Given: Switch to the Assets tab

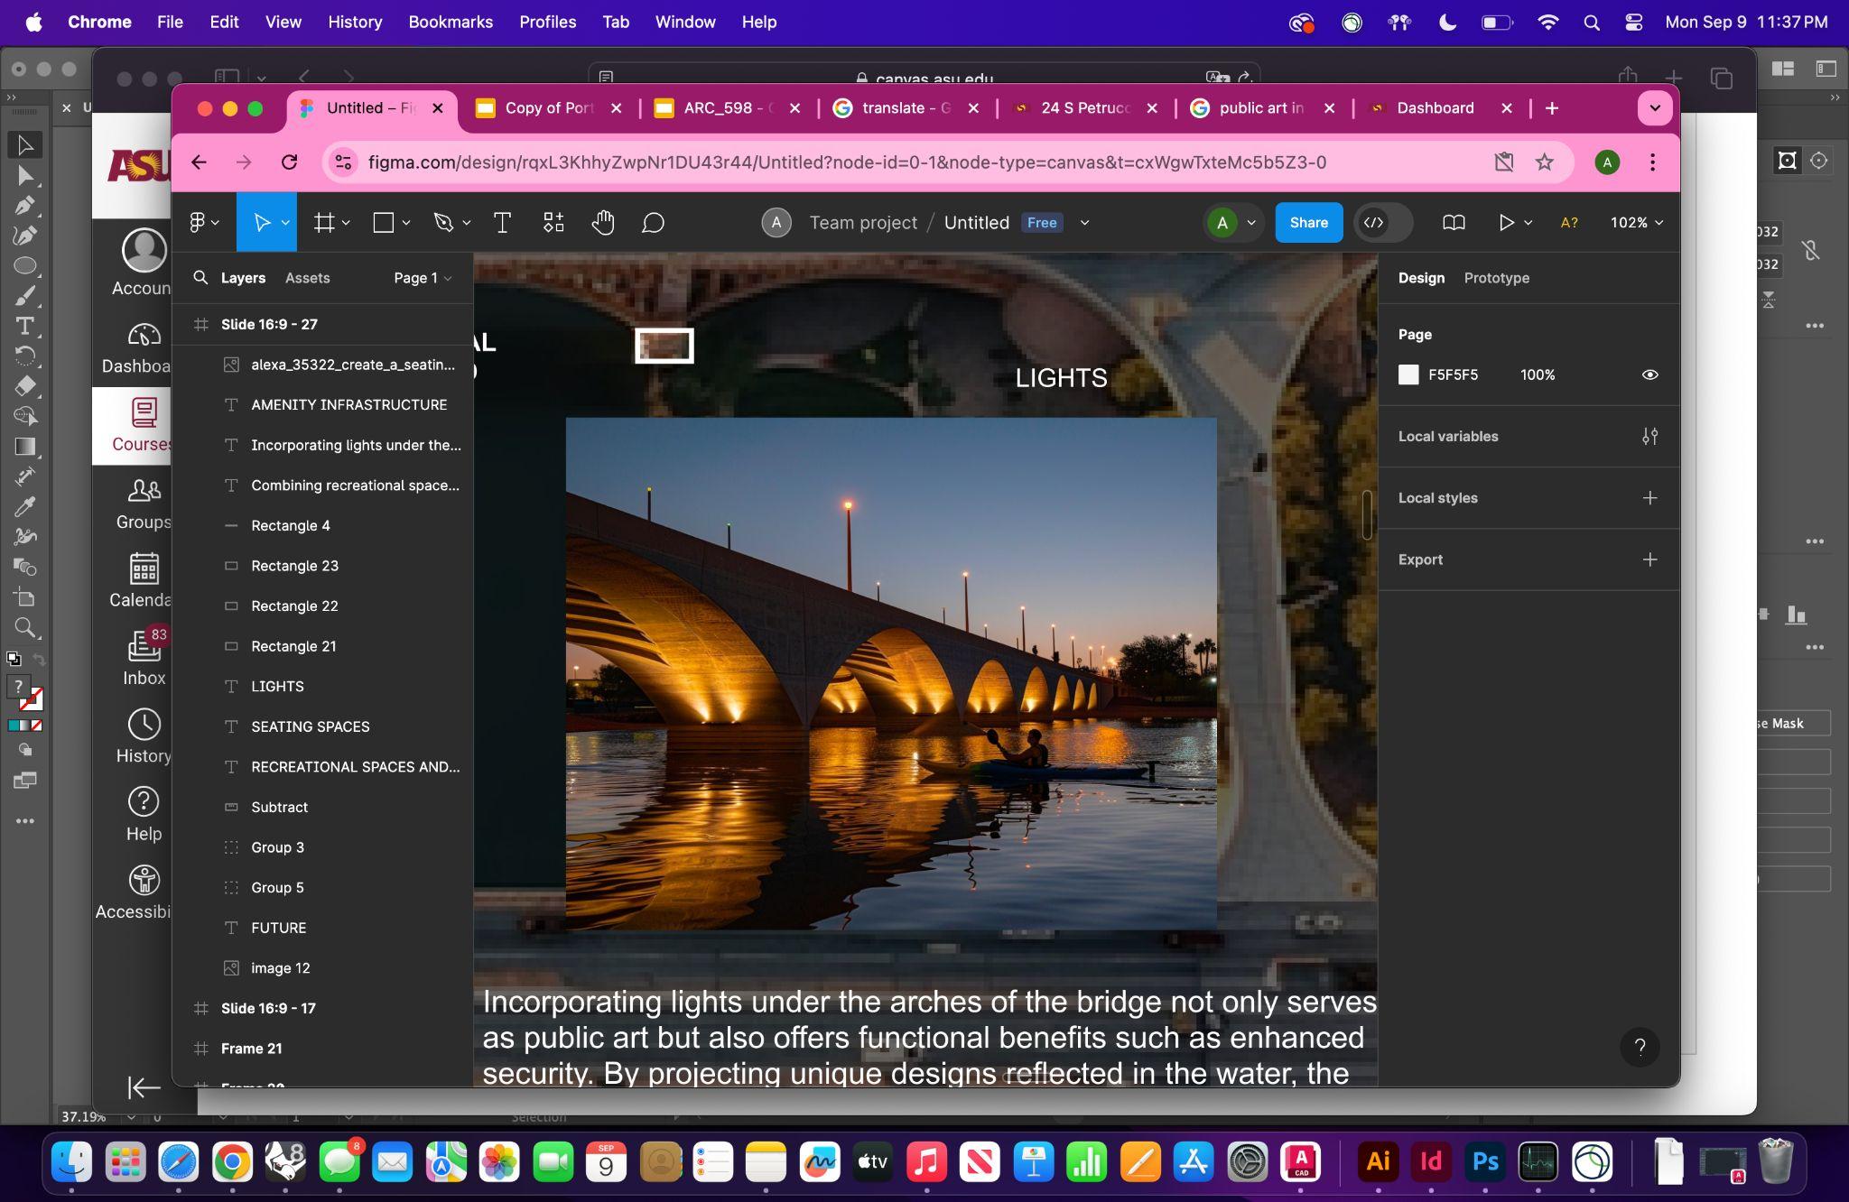Looking at the screenshot, I should pyautogui.click(x=307, y=278).
